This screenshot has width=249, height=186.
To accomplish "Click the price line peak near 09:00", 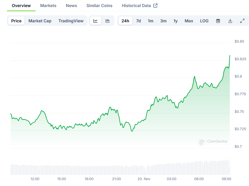I will 230,56.
